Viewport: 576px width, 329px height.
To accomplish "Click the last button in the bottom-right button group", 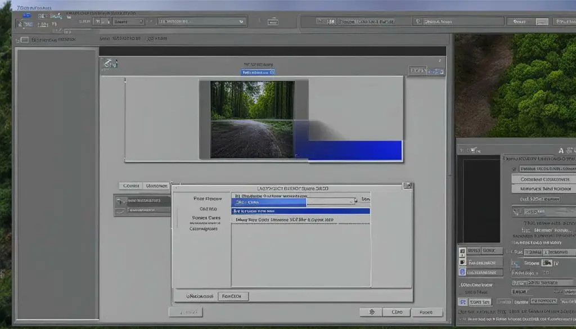I will (426, 312).
